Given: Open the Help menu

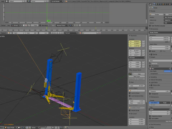Looking at the screenshot, I should point(3,1).
